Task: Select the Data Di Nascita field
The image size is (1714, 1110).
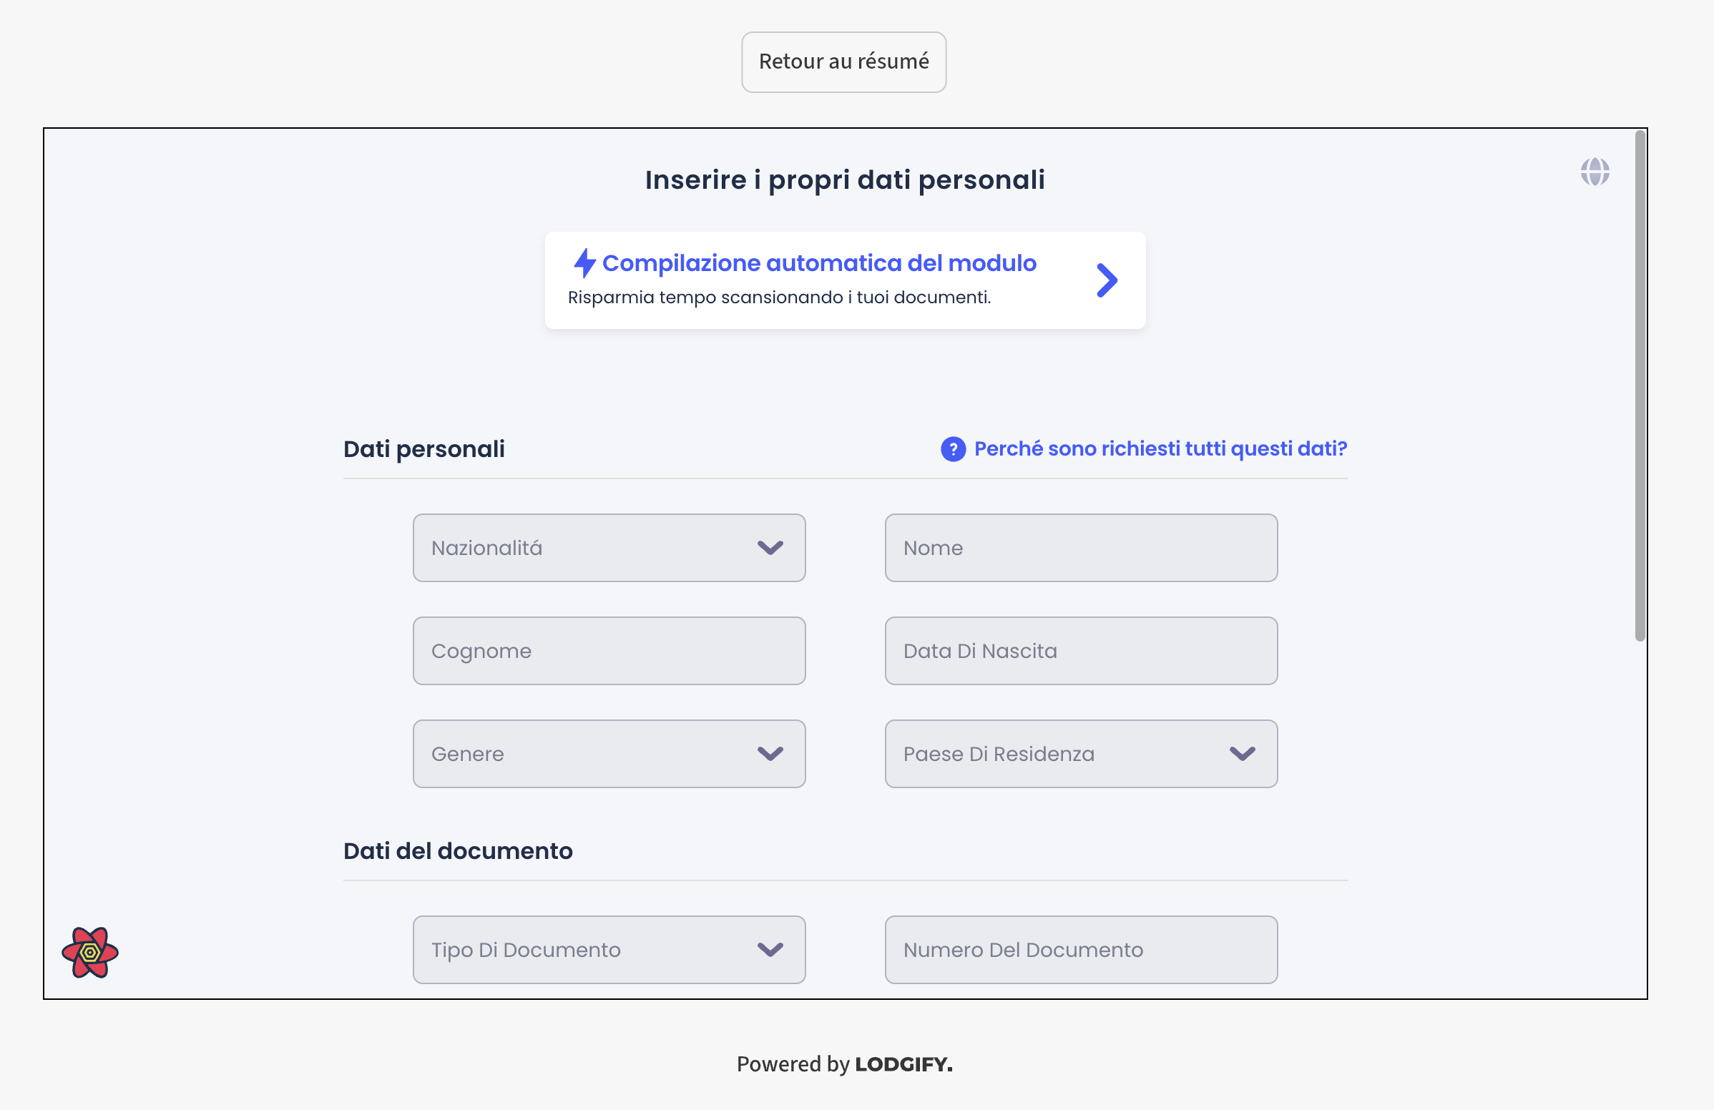Action: click(x=1080, y=651)
